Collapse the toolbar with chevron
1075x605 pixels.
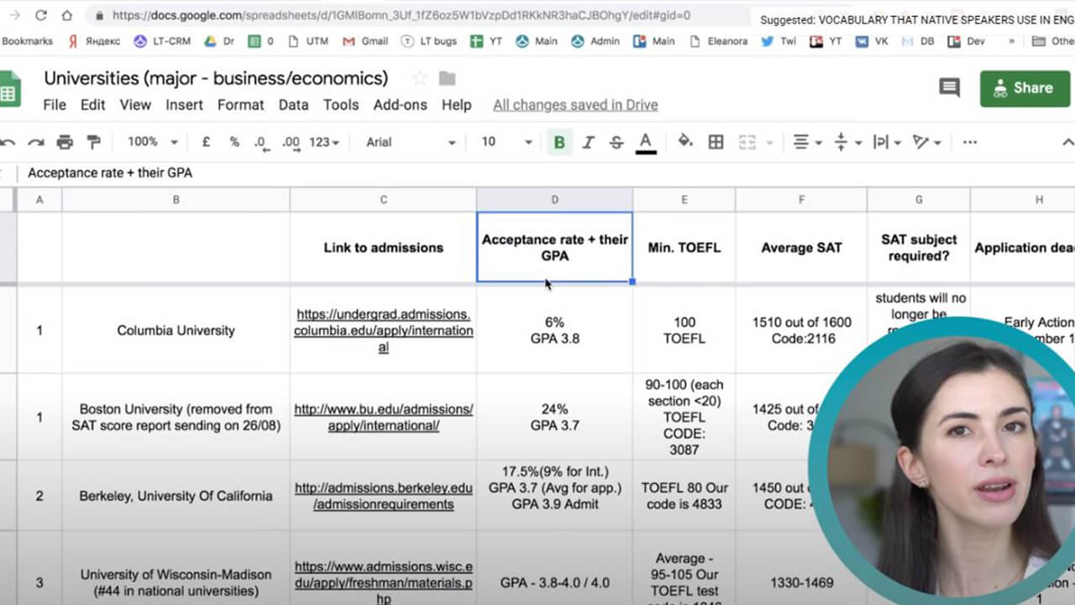coord(1067,142)
